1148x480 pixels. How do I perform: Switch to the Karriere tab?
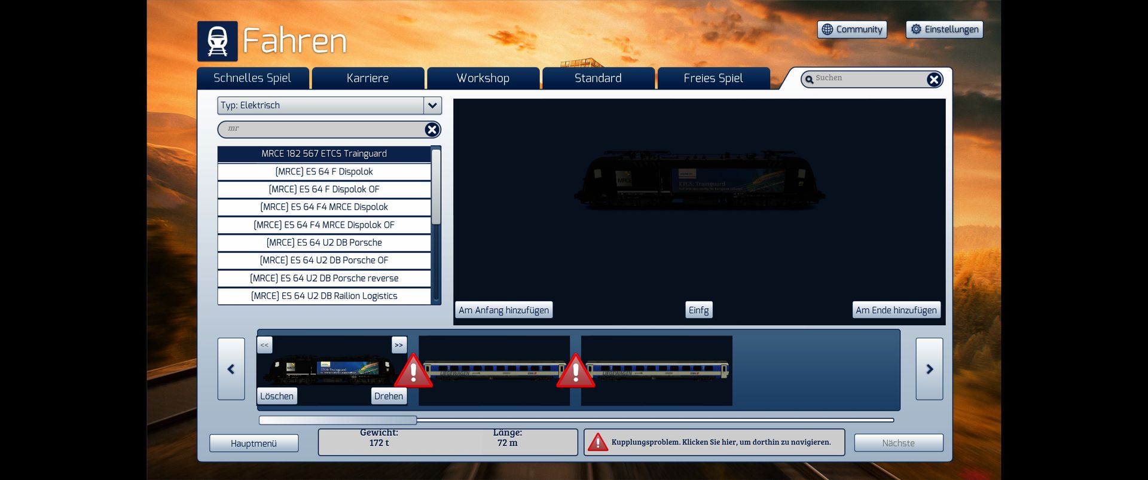pos(368,78)
